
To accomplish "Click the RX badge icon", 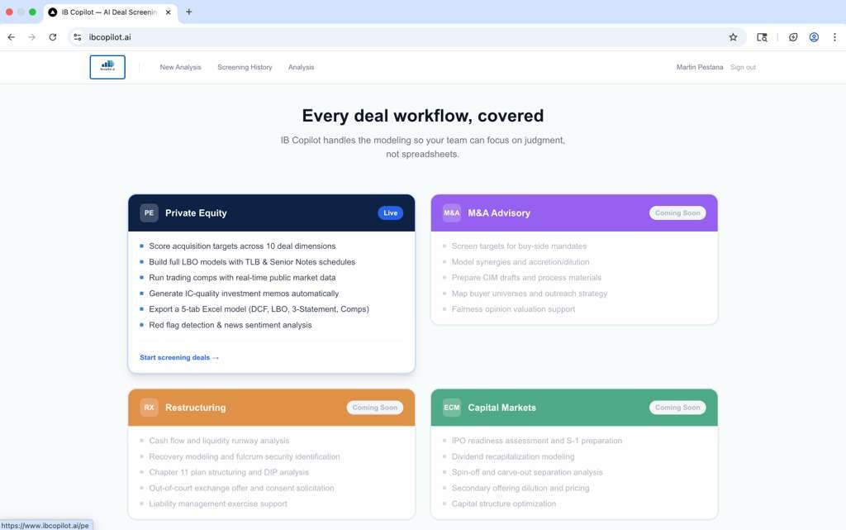I will 149,408.
